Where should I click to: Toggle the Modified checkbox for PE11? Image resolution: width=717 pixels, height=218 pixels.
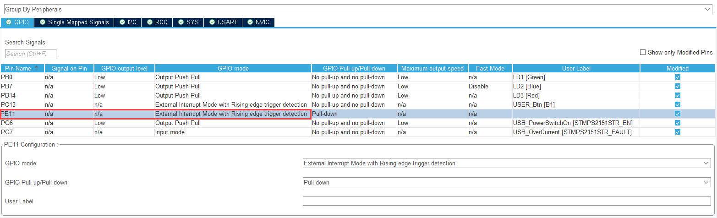point(677,114)
